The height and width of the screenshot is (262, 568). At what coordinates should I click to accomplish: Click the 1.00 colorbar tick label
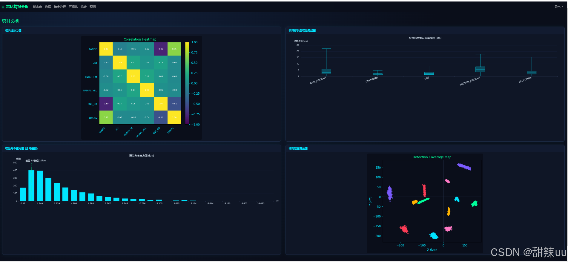coord(194,42)
